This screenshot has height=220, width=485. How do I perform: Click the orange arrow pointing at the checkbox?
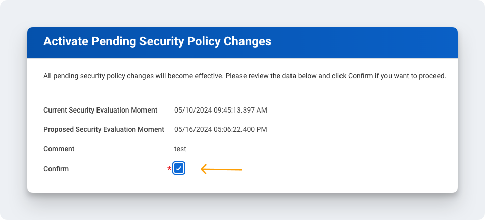coord(221,169)
